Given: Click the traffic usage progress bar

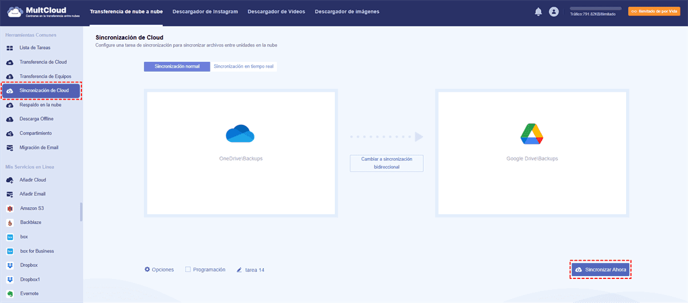Looking at the screenshot, I should coord(595,9).
